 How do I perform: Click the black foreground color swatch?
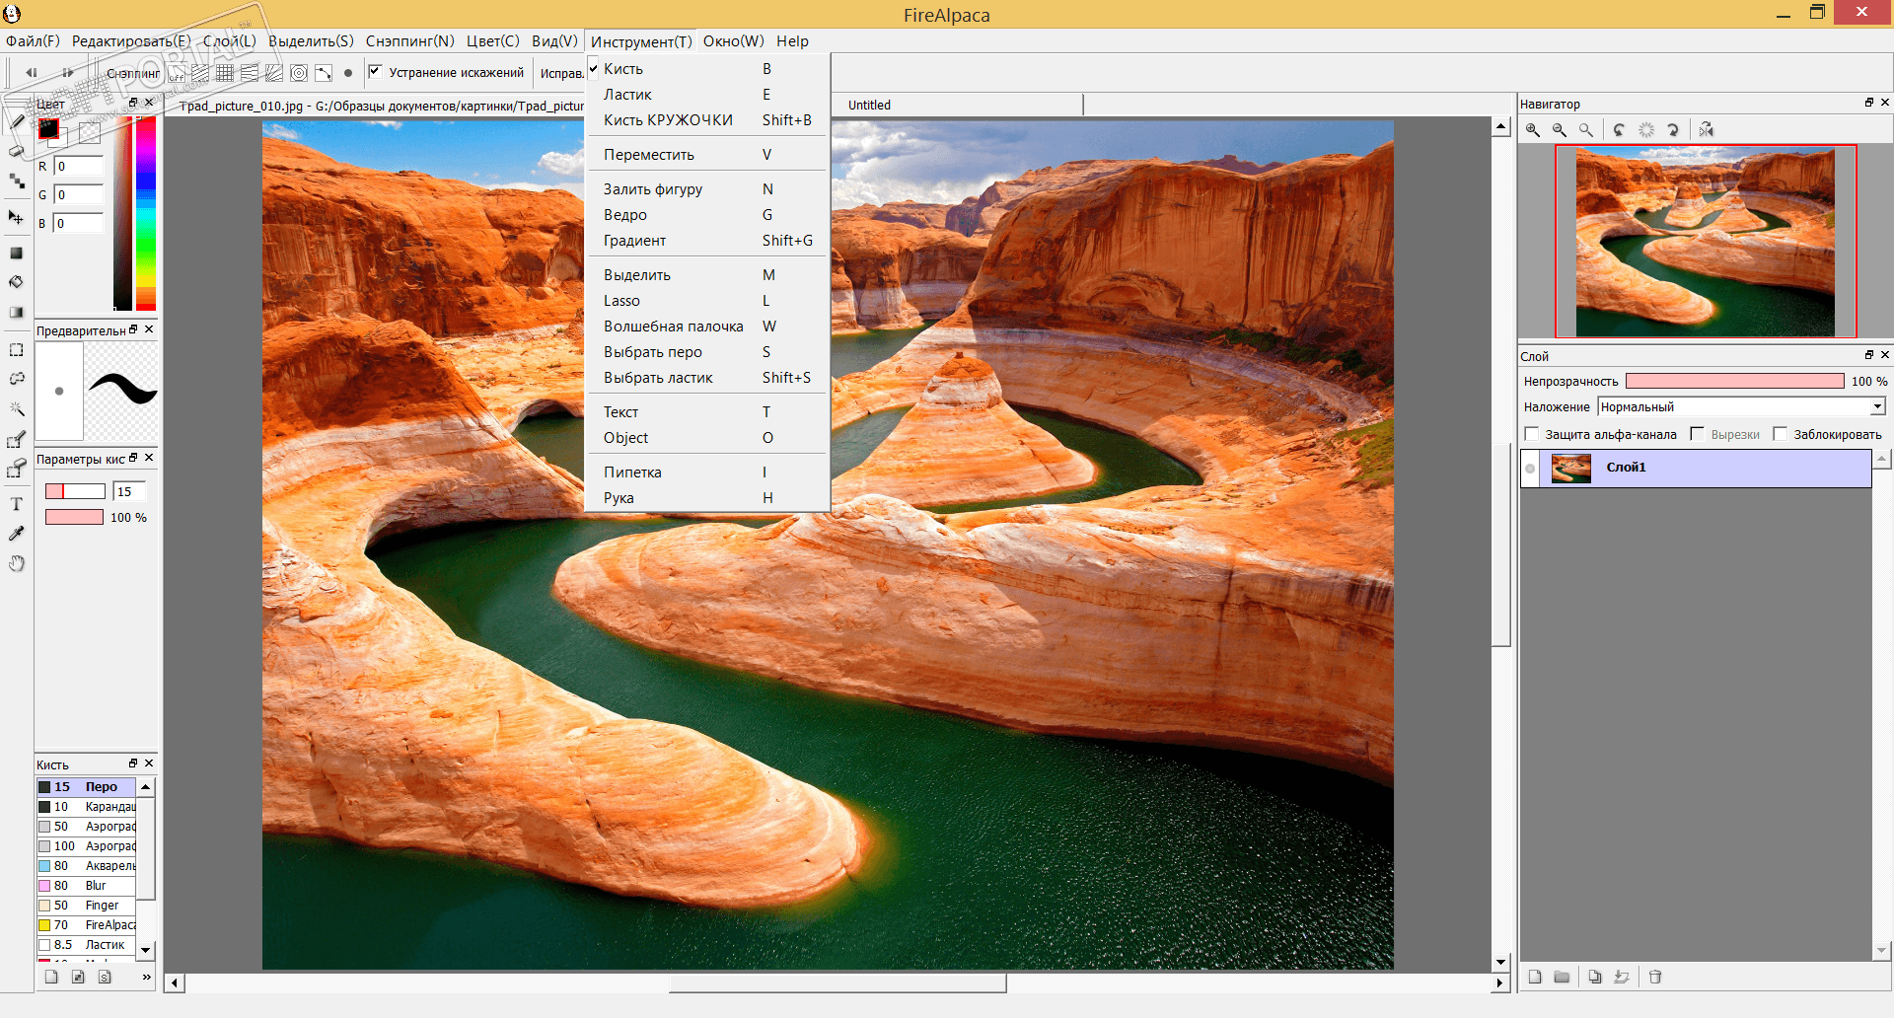[47, 128]
